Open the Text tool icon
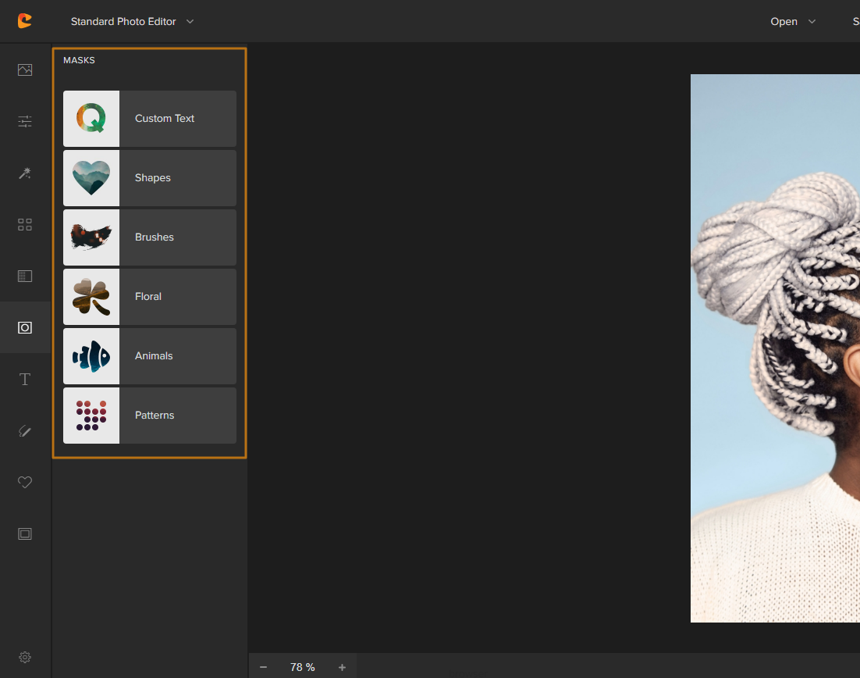This screenshot has height=678, width=860. click(x=25, y=380)
